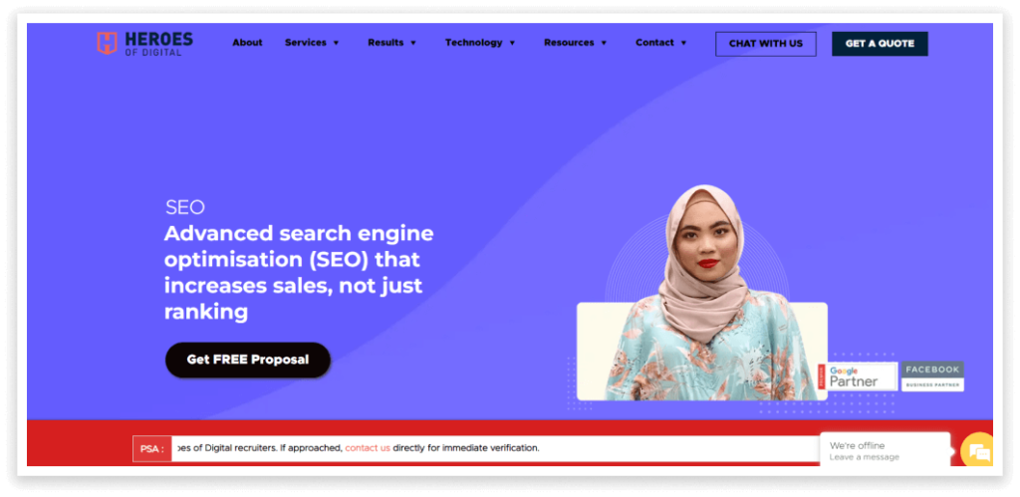Viewport: 1020px width, 497px height.
Task: Follow the contact us link in the PSA
Action: (368, 448)
